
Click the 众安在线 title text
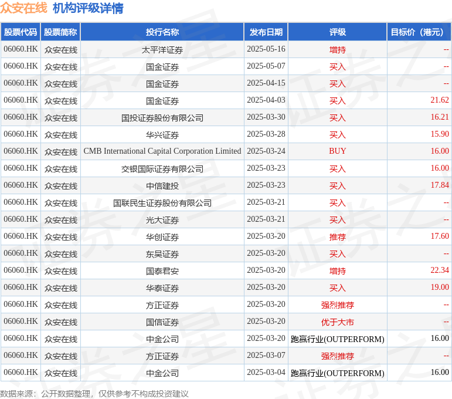click(23, 8)
